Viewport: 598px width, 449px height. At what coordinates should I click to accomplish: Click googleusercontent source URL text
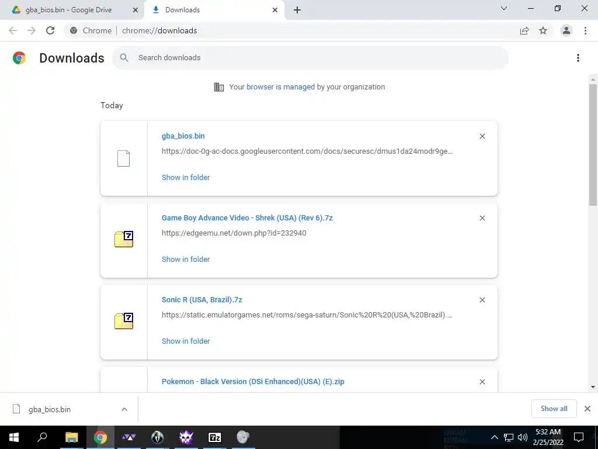click(x=307, y=151)
